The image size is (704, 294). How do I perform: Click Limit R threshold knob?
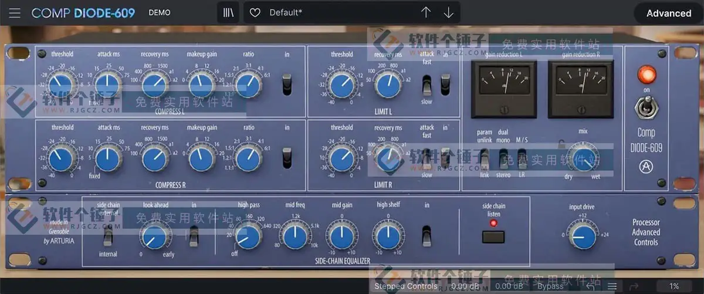point(341,158)
